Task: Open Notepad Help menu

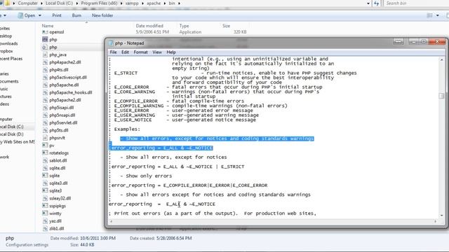Action: point(171,52)
